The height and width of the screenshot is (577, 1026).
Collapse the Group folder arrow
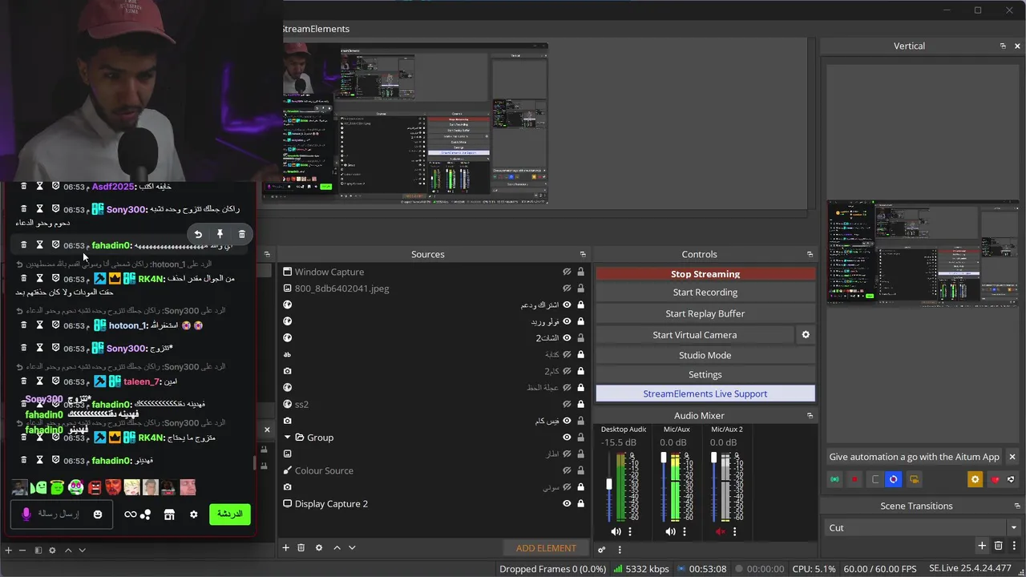pos(287,438)
